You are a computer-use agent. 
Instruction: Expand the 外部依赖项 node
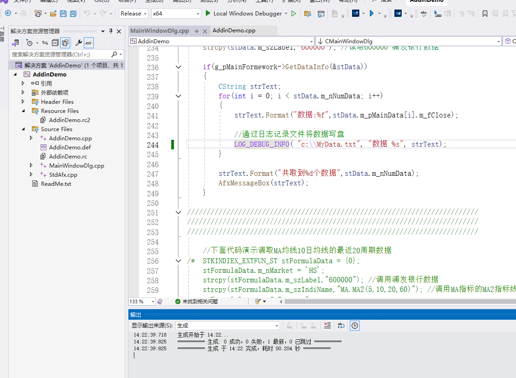pos(23,92)
